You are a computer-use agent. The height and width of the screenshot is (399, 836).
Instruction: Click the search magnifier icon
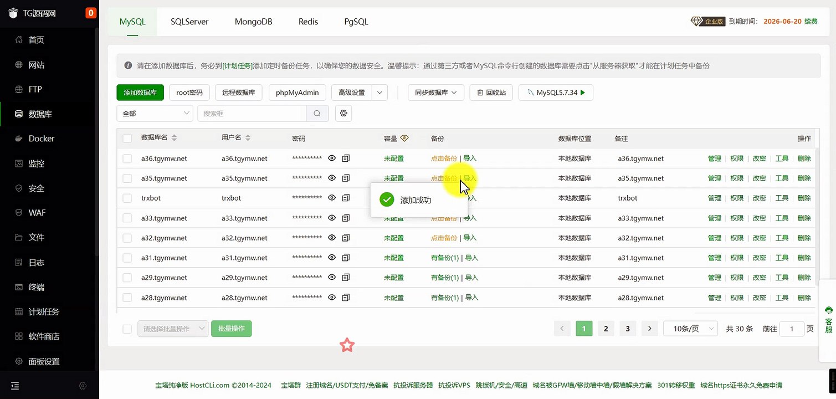[317, 113]
